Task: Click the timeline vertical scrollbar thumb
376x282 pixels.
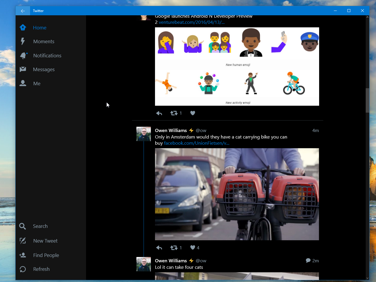Action: [367, 100]
